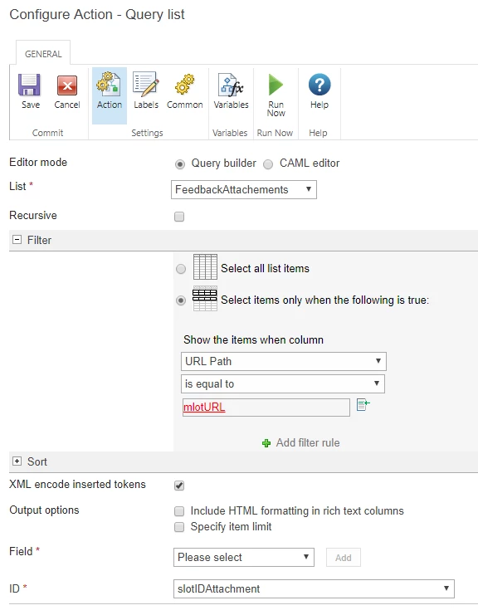Click the Cancel red X icon
The image size is (478, 615).
coord(67,85)
